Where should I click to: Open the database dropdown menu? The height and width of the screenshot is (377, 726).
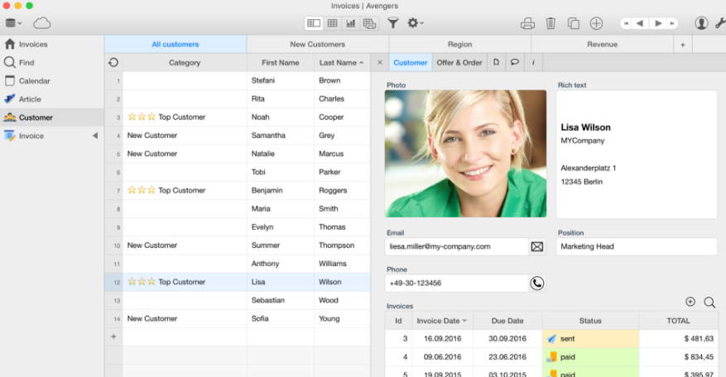point(13,22)
